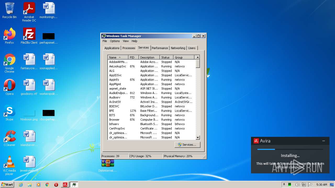This screenshot has width=335, height=188.
Task: Switch to the Networking tab
Action: 178,48
